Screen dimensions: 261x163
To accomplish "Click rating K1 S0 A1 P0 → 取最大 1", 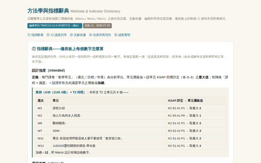I will [x=196, y=116].
